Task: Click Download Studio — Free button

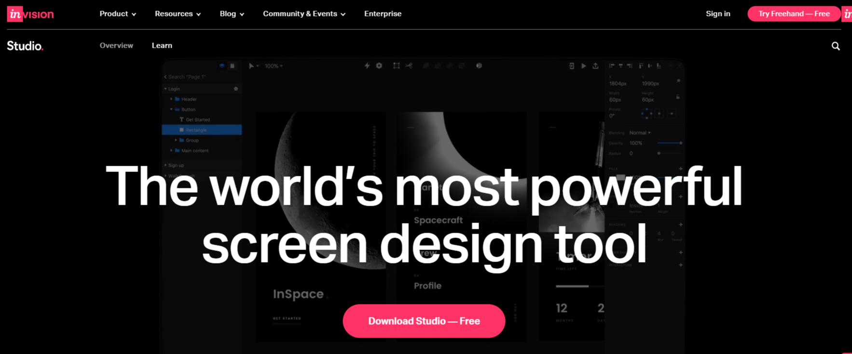Action: [x=424, y=321]
